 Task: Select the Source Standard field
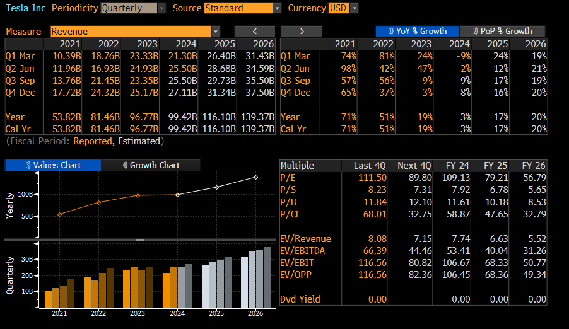[238, 8]
